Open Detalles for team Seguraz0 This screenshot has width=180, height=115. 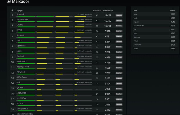click(119, 36)
